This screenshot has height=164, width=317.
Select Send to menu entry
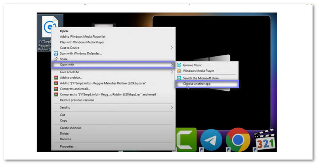(65, 107)
